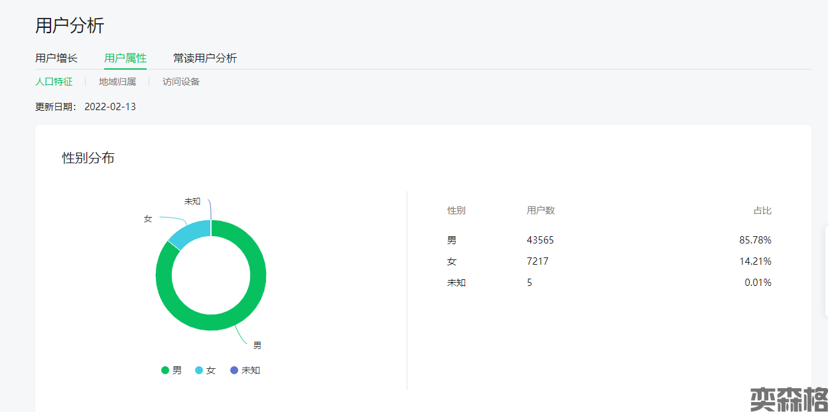
Task: Select the 人口特征 sub-tab
Action: [x=54, y=82]
